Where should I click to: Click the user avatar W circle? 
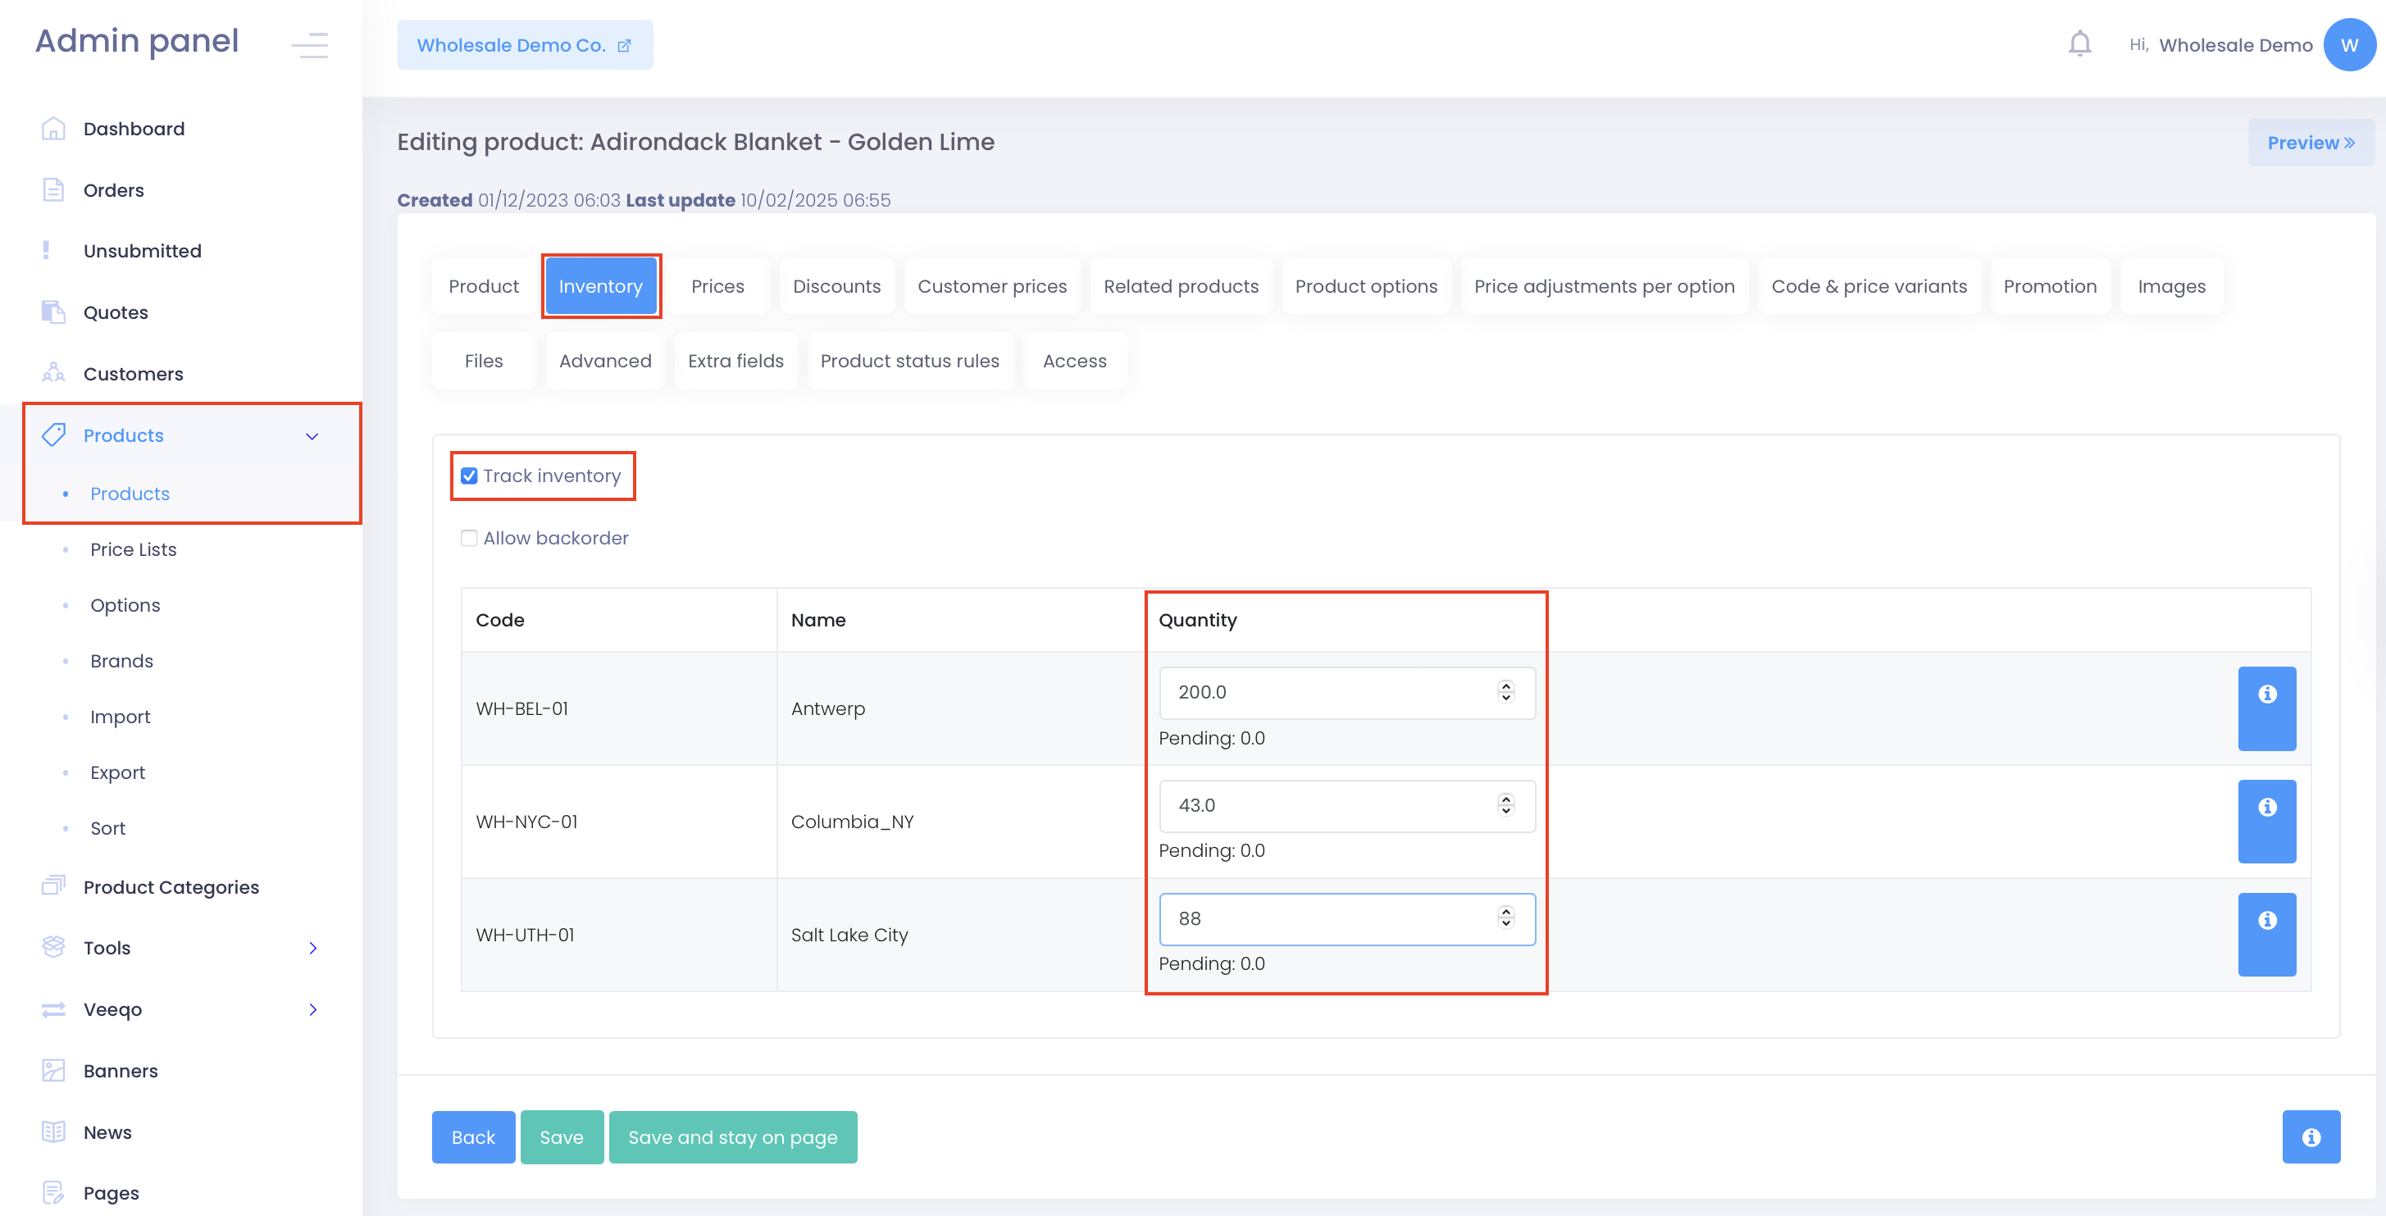click(2348, 44)
